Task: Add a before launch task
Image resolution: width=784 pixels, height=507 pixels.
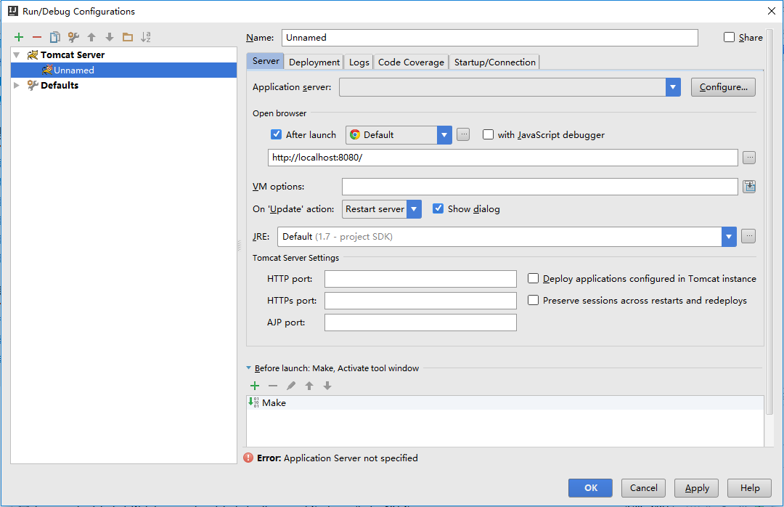Action: pos(255,386)
